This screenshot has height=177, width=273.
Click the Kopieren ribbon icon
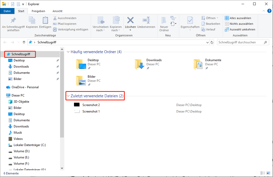[x=32, y=20]
